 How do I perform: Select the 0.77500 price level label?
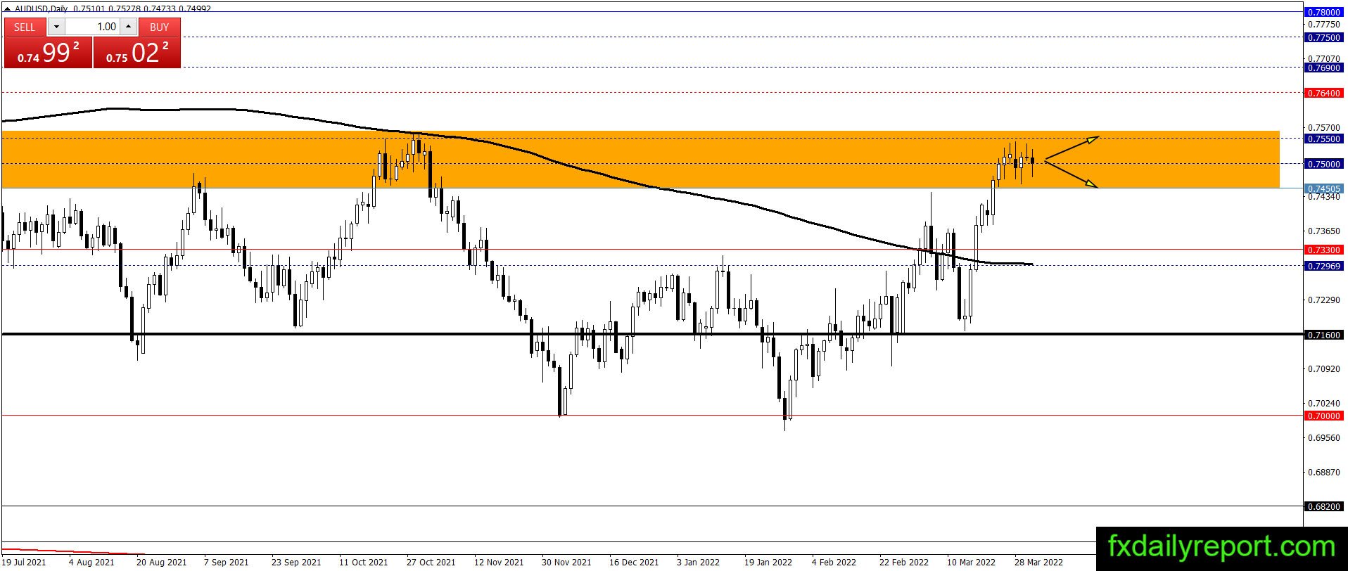point(1323,37)
